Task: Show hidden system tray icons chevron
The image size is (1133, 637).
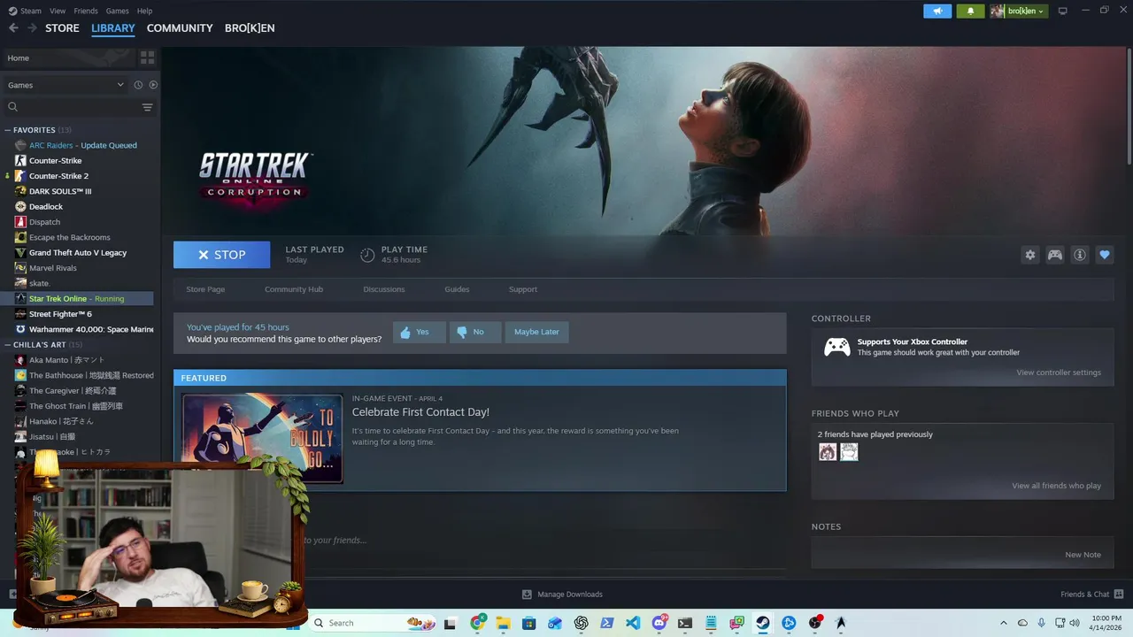Action: (x=1003, y=623)
